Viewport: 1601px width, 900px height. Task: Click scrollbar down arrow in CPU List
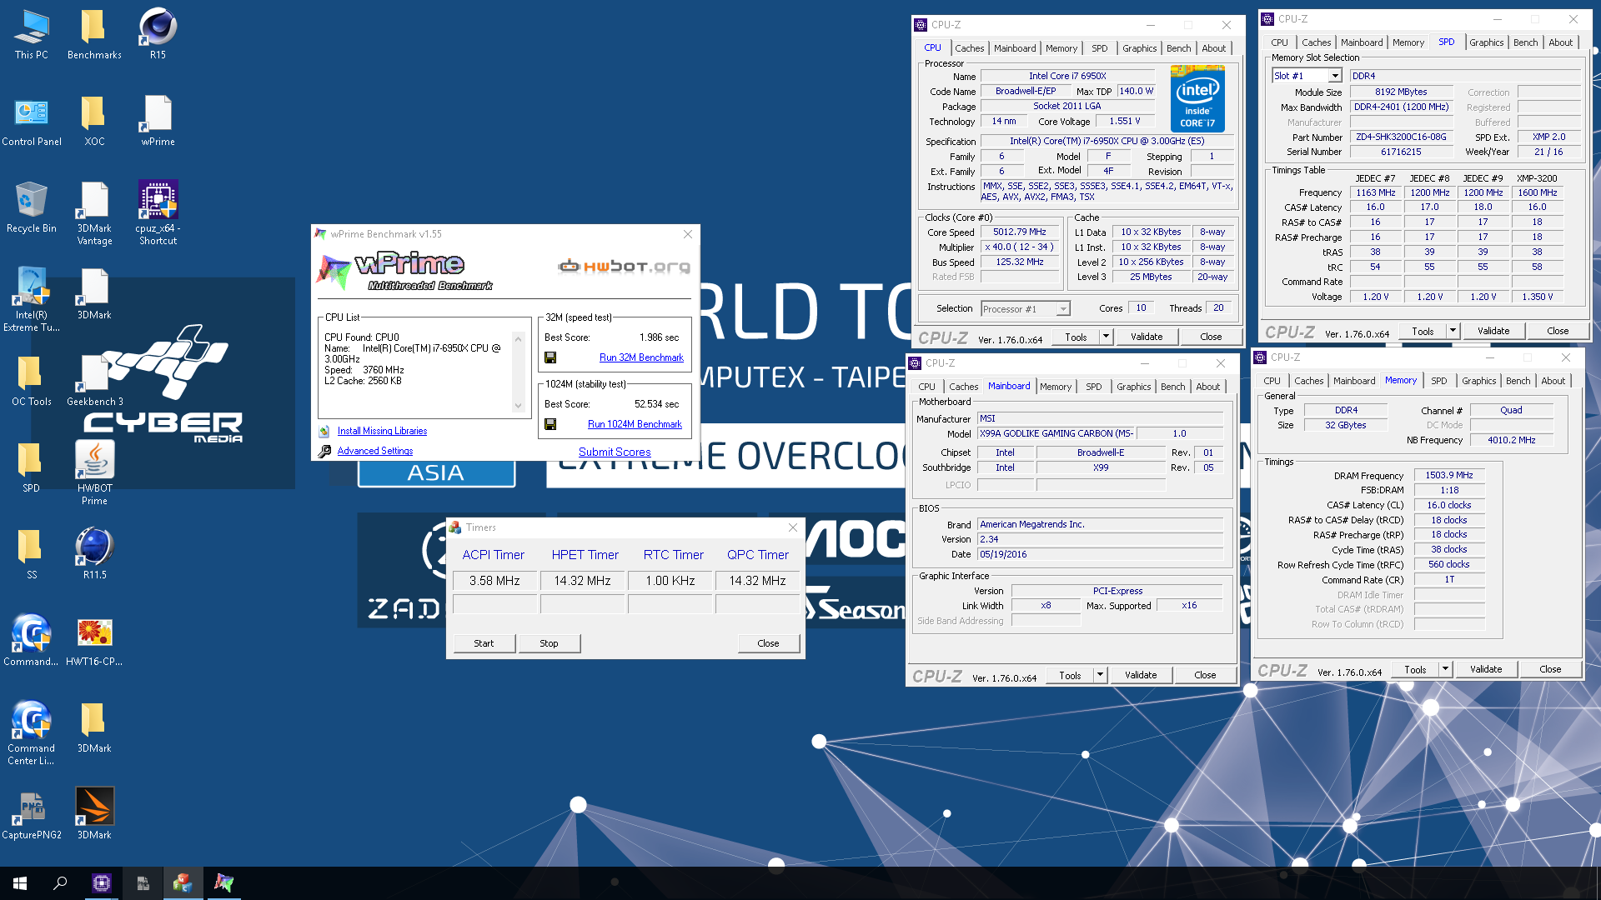tap(518, 407)
